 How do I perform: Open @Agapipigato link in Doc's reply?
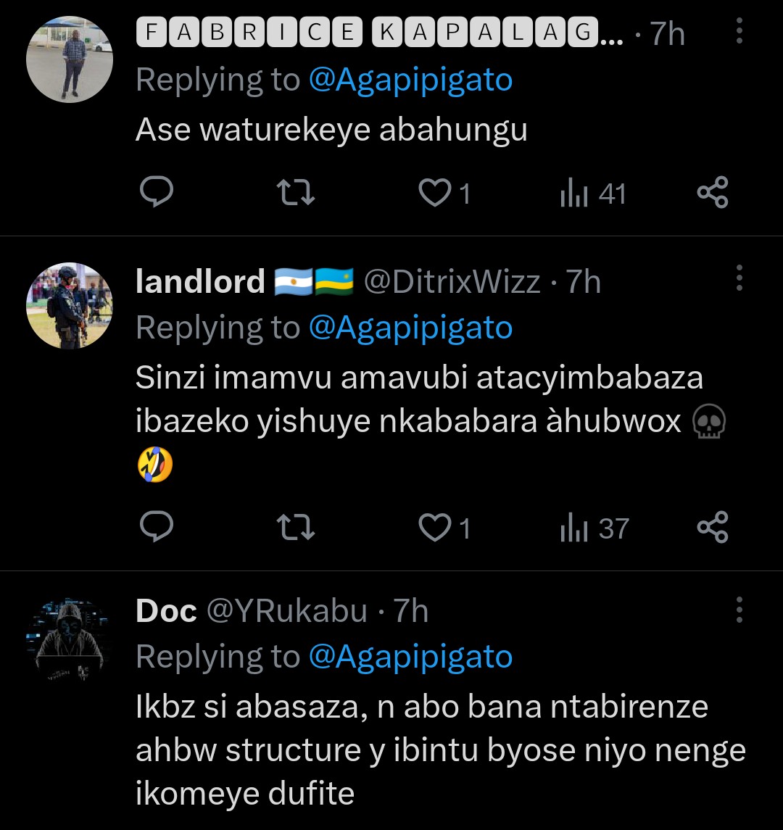click(410, 657)
